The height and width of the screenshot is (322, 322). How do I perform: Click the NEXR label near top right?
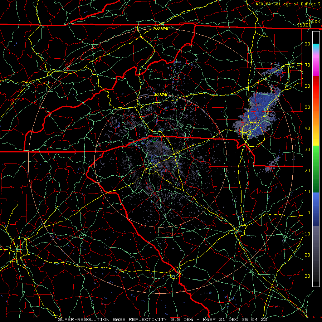(314, 21)
